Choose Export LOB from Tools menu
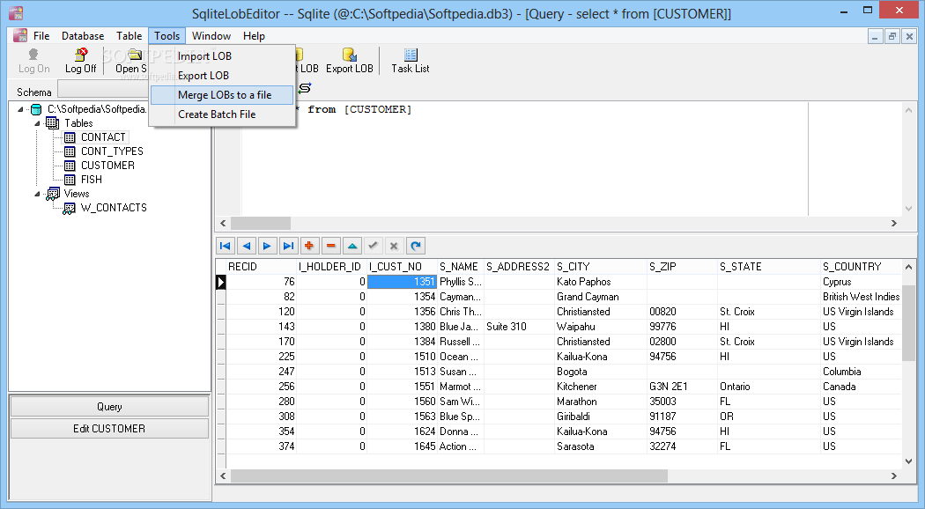This screenshot has width=925, height=509. [222, 76]
